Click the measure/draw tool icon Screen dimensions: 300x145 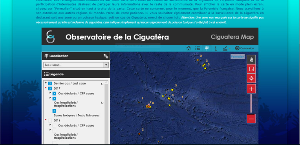(225, 48)
